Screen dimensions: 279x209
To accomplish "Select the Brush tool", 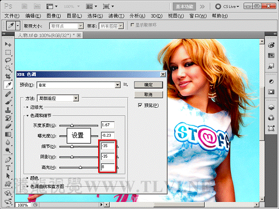I will tap(8, 102).
